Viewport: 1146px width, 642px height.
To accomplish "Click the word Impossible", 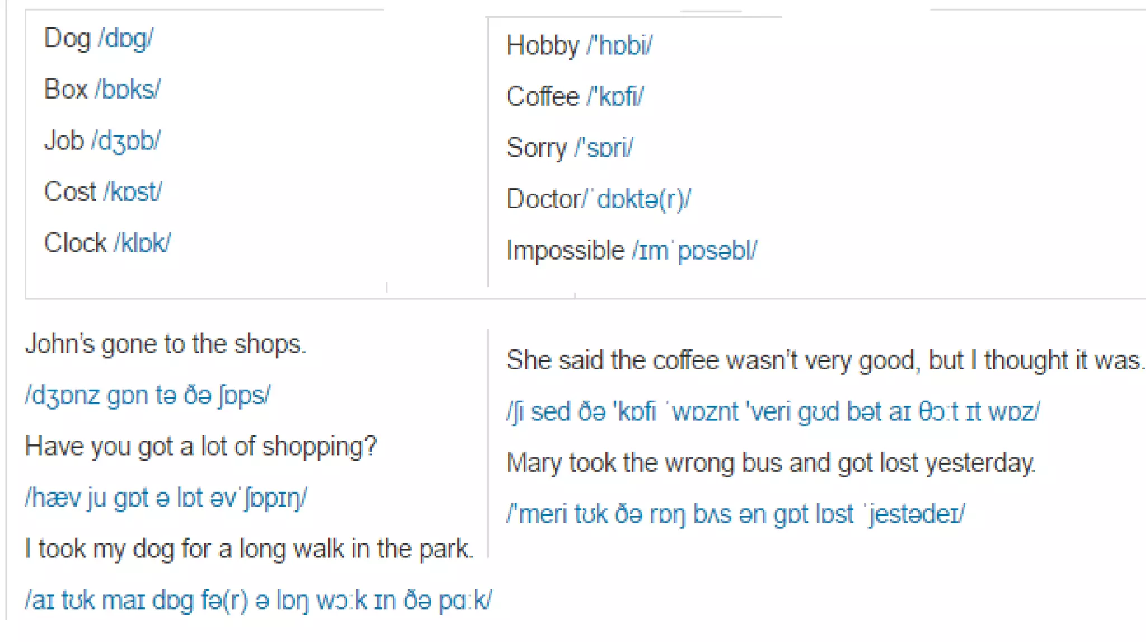I will (565, 251).
